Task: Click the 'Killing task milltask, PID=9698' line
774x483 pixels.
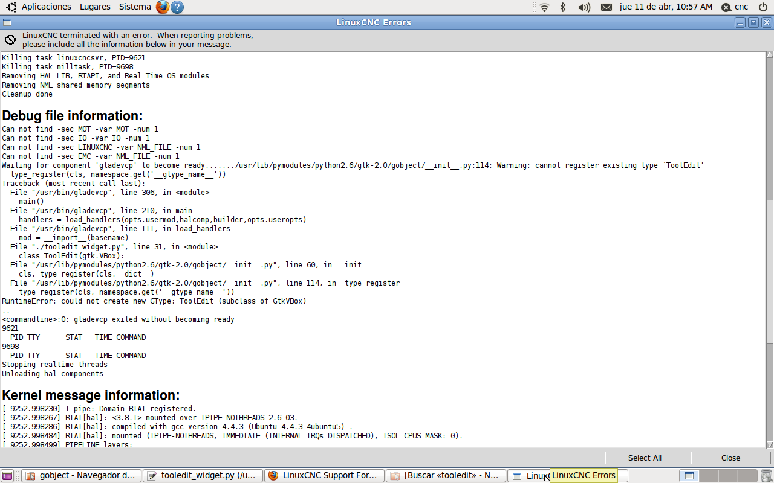Action: 68,67
